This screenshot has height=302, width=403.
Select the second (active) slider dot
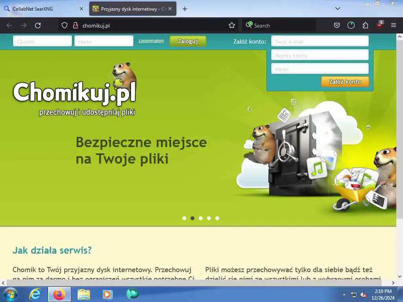pos(192,218)
